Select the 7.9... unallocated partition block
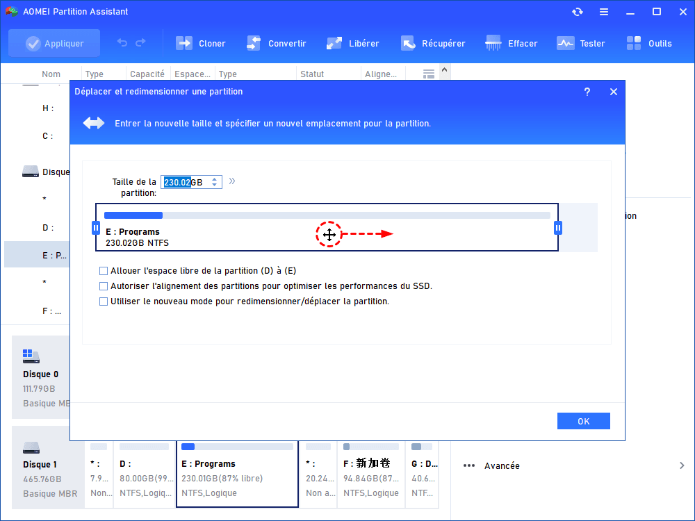The width and height of the screenshot is (695, 521). click(99, 474)
